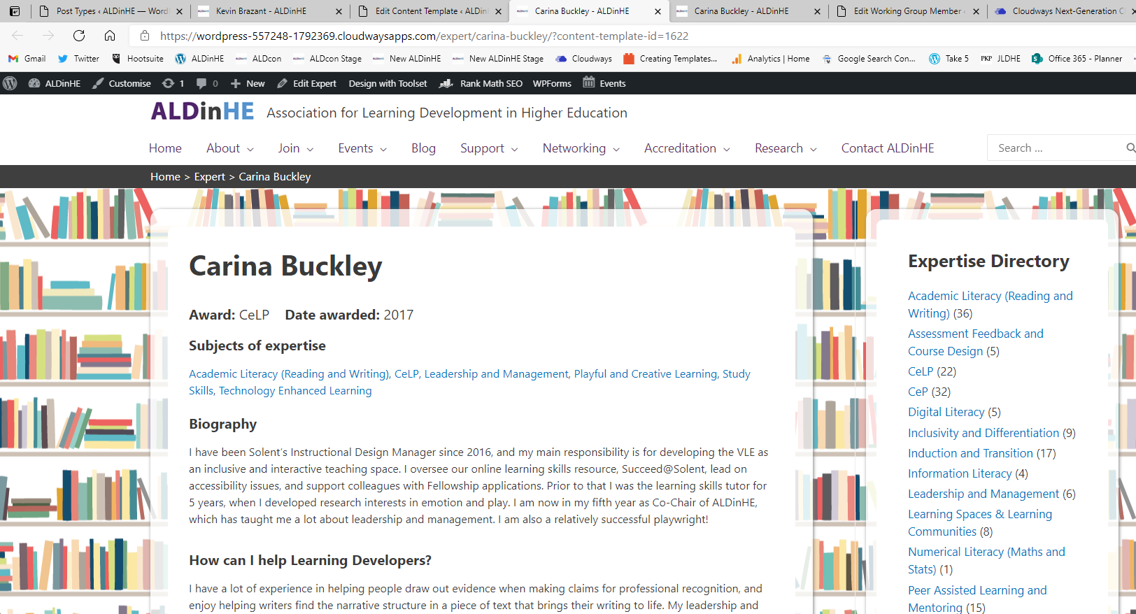Open Technology Enhanced Learning link
The width and height of the screenshot is (1136, 614).
point(295,391)
